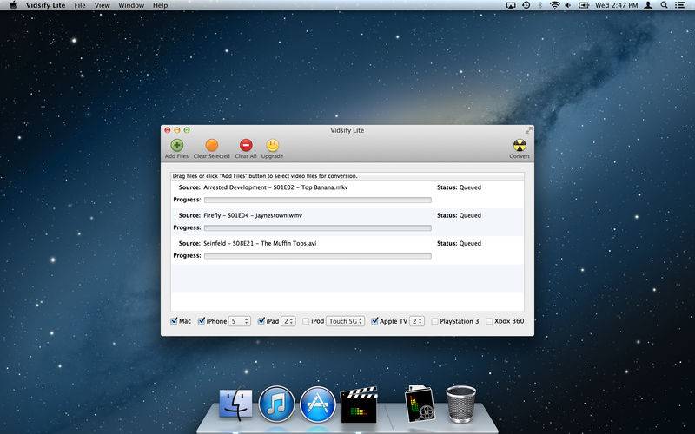This screenshot has width=695, height=434.
Task: Enable the Xbox 360 checkbox
Action: tap(489, 321)
